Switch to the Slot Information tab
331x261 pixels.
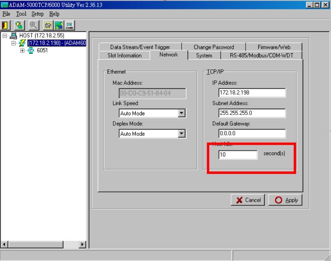(125, 55)
